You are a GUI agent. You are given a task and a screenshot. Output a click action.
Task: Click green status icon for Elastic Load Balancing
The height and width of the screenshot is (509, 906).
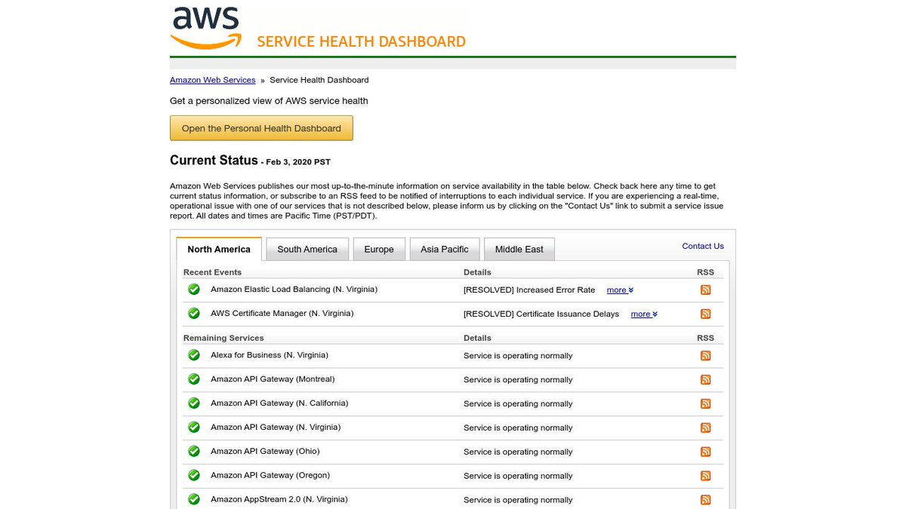coord(194,290)
